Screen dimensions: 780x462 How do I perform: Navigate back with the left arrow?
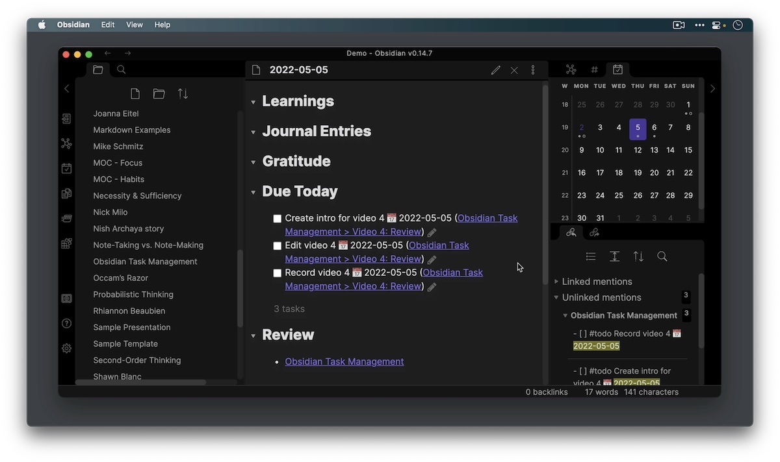tap(108, 53)
